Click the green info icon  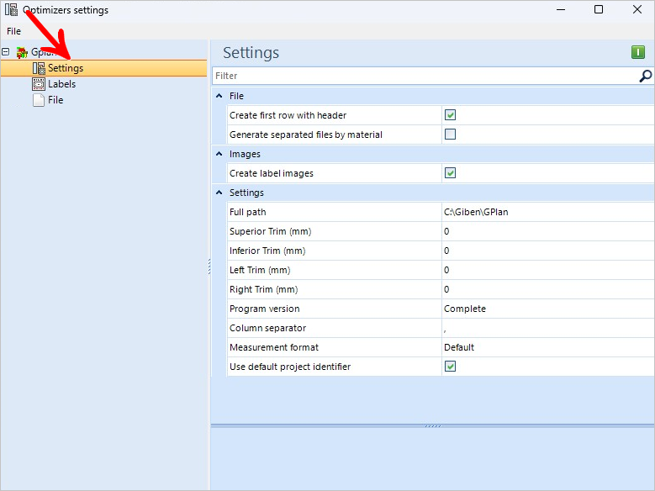point(638,53)
